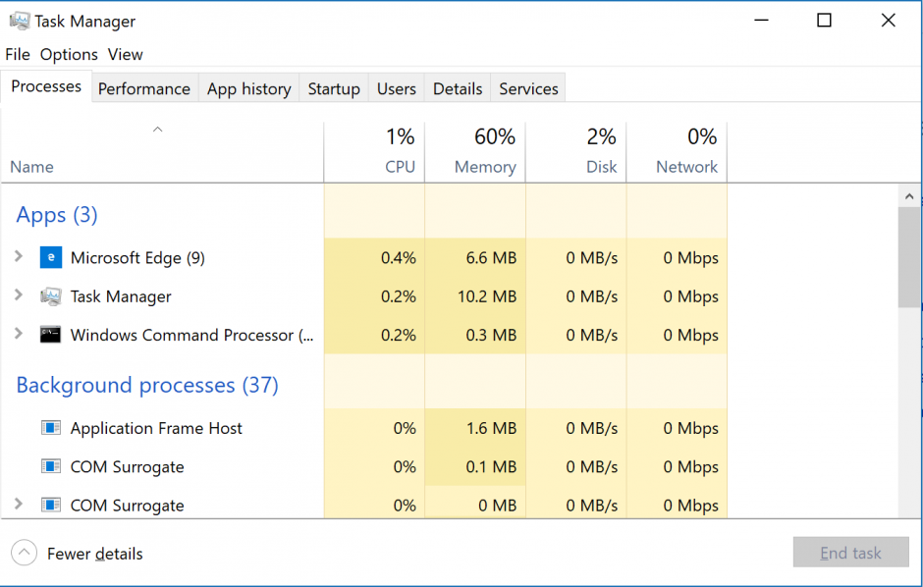Expand the Windows Command Processor entry
The height and width of the screenshot is (587, 923).
[x=18, y=335]
